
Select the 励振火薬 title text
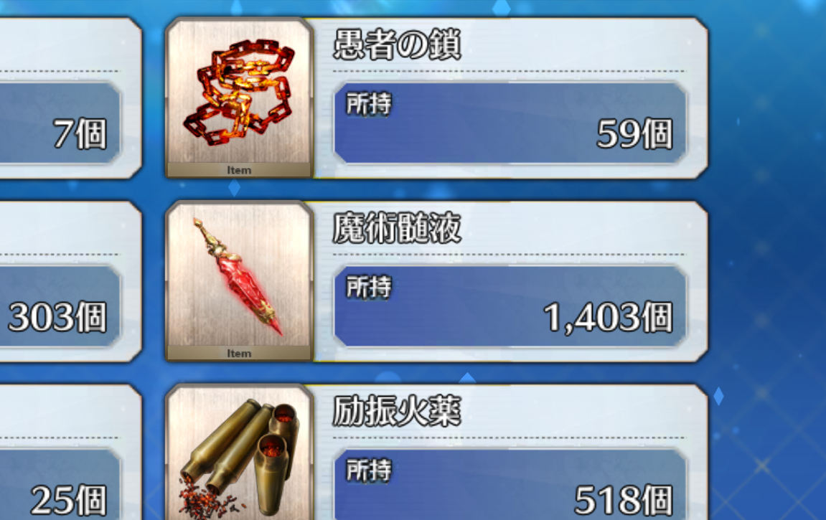[x=397, y=411]
